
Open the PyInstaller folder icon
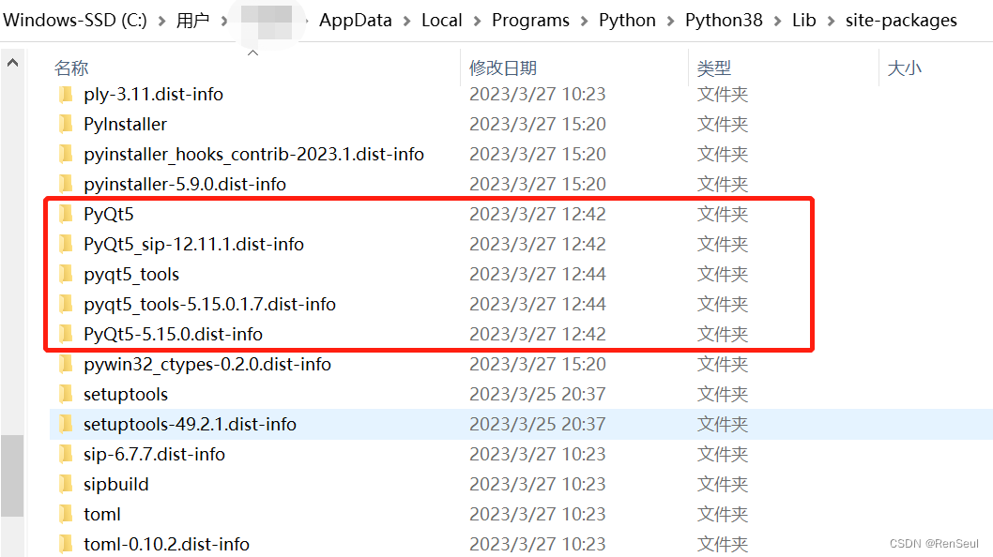65,124
